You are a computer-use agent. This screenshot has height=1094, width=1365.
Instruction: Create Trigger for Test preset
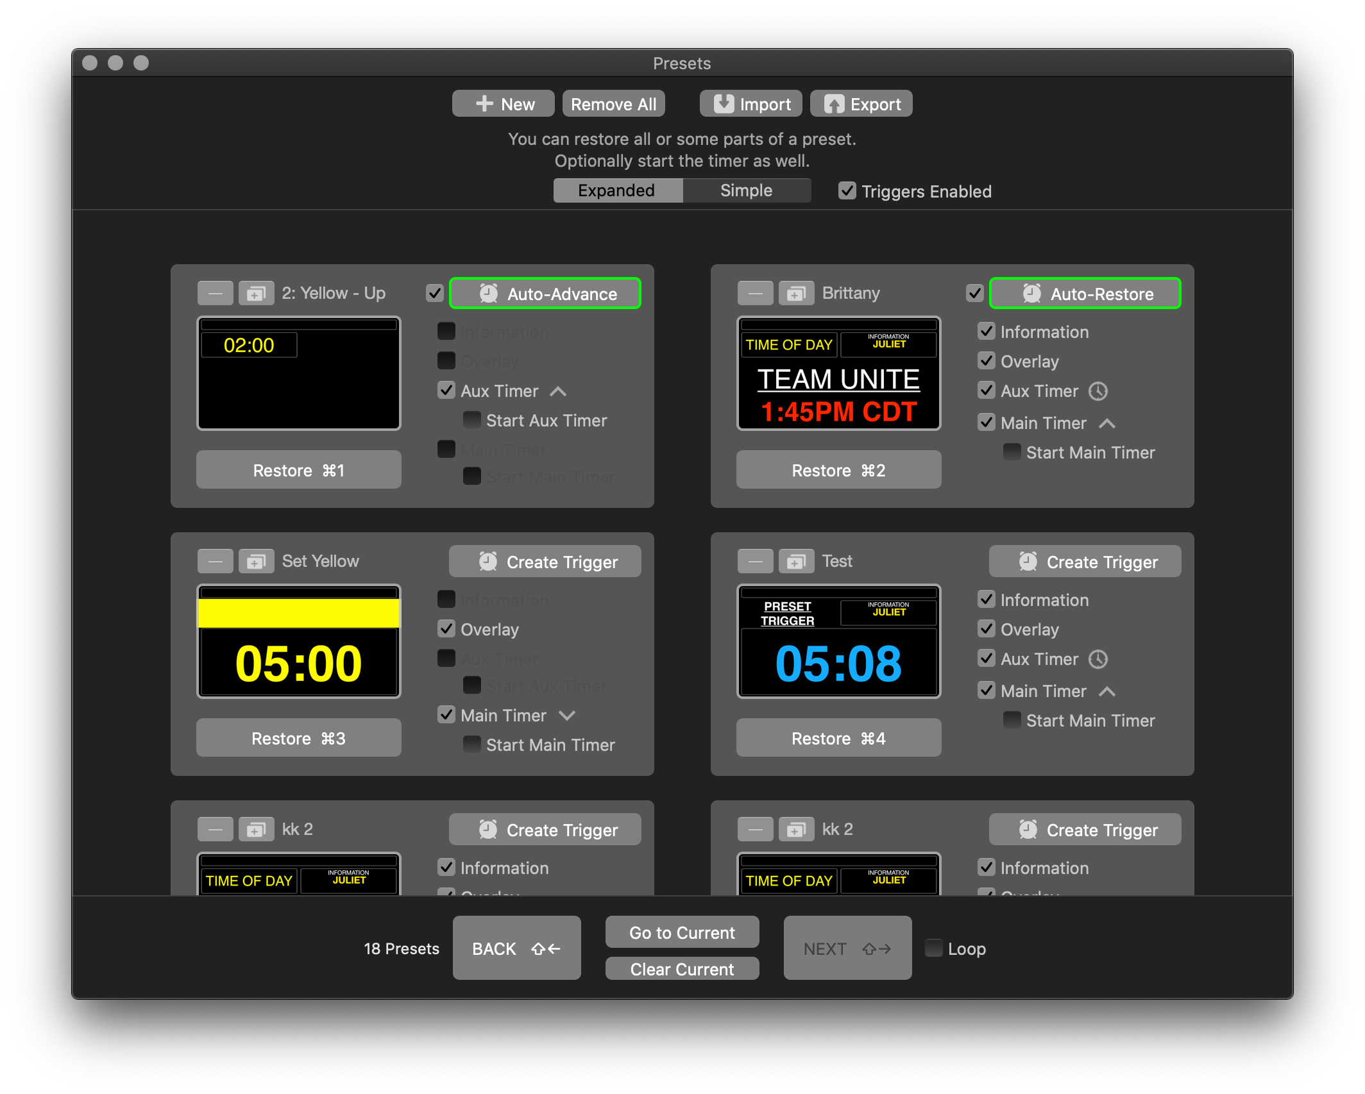(x=1085, y=562)
